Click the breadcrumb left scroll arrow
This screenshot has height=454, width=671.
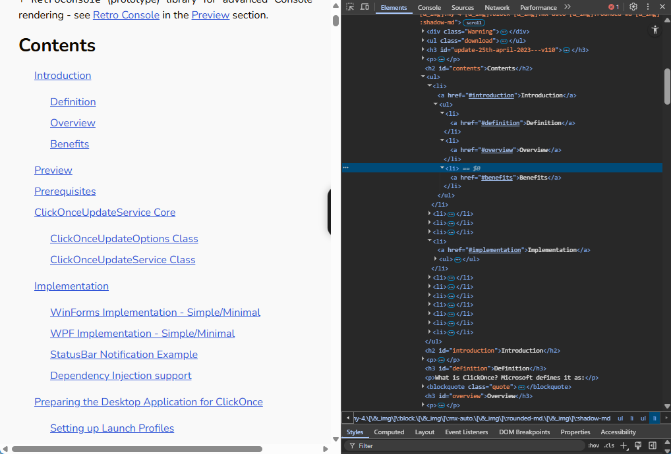(348, 418)
